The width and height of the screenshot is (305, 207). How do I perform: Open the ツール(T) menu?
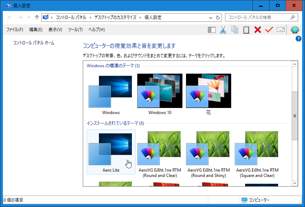(75, 30)
